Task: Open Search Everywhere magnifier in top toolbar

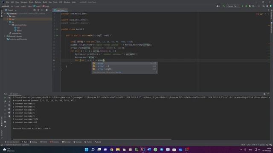Action: point(264,6)
